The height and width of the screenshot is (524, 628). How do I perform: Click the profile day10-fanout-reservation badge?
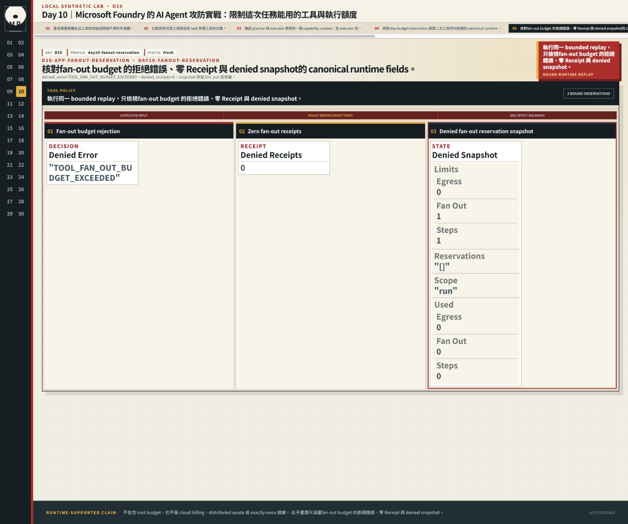click(105, 52)
